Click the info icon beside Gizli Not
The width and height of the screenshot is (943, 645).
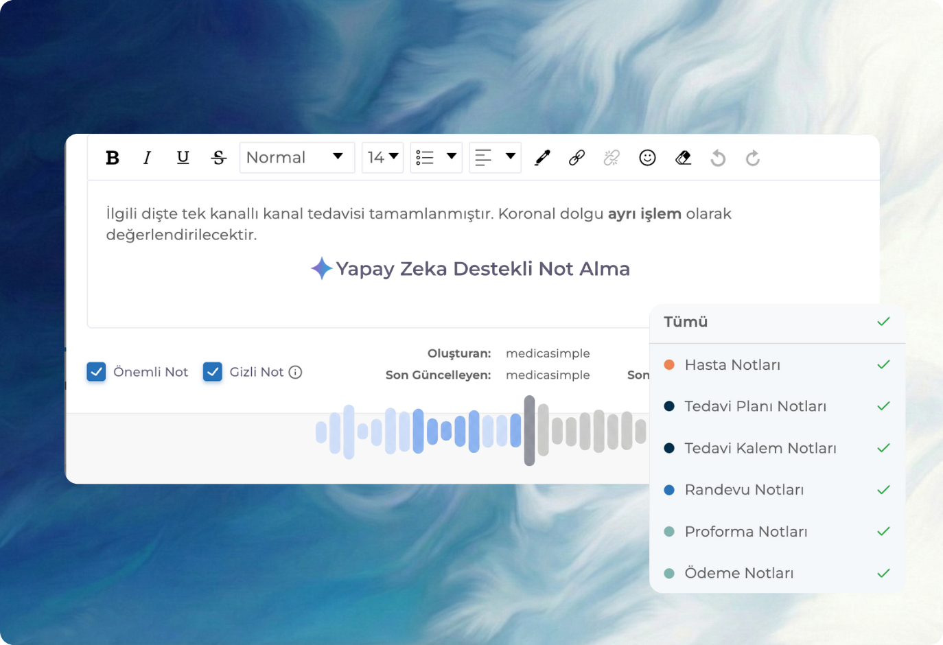[295, 372]
